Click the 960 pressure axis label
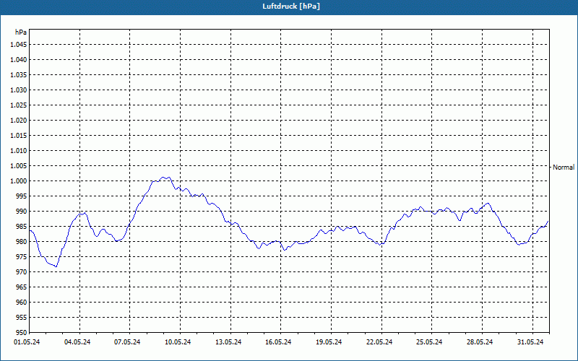 pos(21,302)
